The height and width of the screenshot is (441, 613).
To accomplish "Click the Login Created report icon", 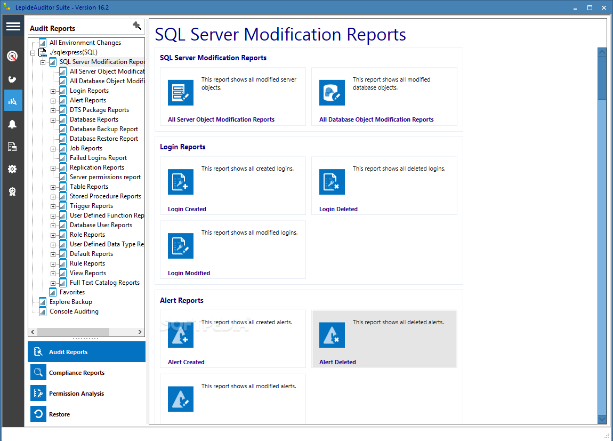I will 181,182.
